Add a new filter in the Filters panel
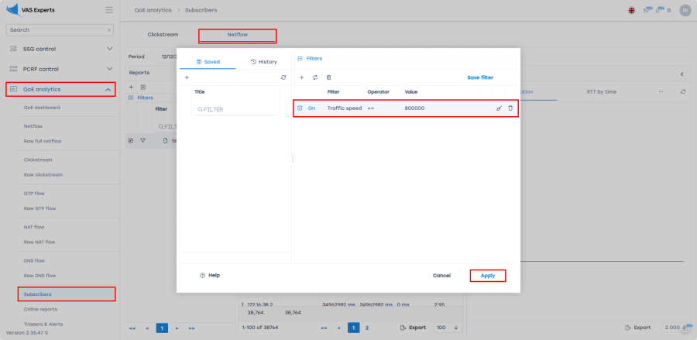 coord(301,77)
